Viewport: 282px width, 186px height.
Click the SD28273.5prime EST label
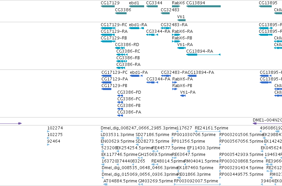(x=152, y=141)
